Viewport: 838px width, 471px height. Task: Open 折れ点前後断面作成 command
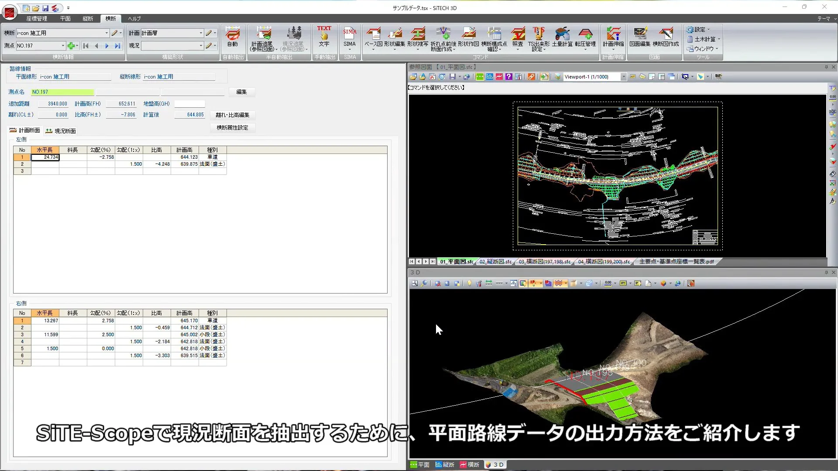click(x=443, y=39)
